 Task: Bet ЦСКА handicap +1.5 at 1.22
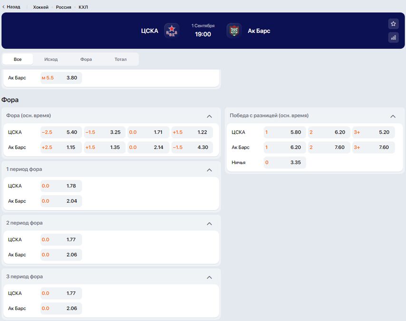[x=192, y=132]
